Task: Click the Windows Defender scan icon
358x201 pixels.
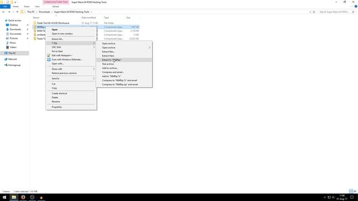Action: coord(49,60)
